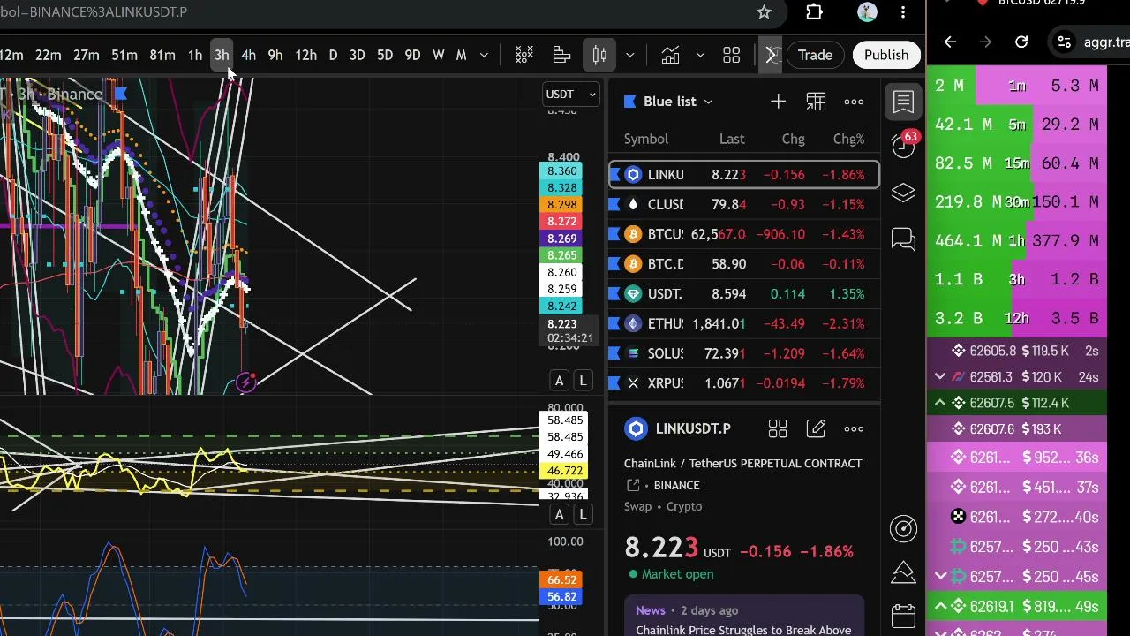This screenshot has width=1130, height=636.
Task: Open watchlist three-dot settings menu
Action: tap(854, 102)
